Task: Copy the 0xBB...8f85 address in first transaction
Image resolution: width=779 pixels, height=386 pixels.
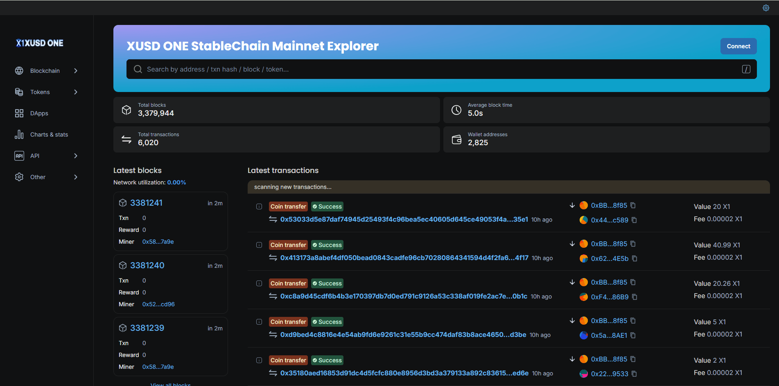Action: coord(633,205)
